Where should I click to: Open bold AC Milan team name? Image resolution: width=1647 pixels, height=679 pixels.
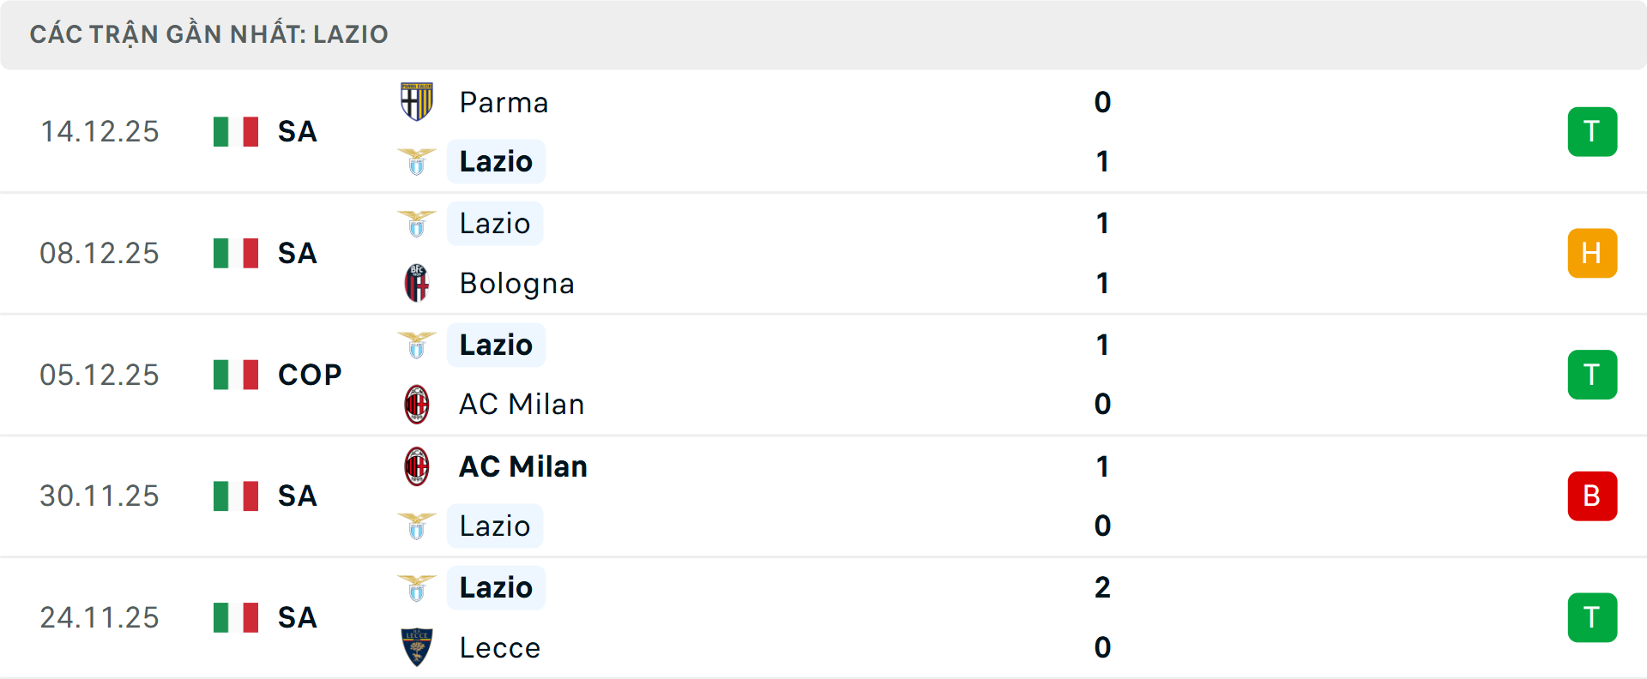point(523,466)
